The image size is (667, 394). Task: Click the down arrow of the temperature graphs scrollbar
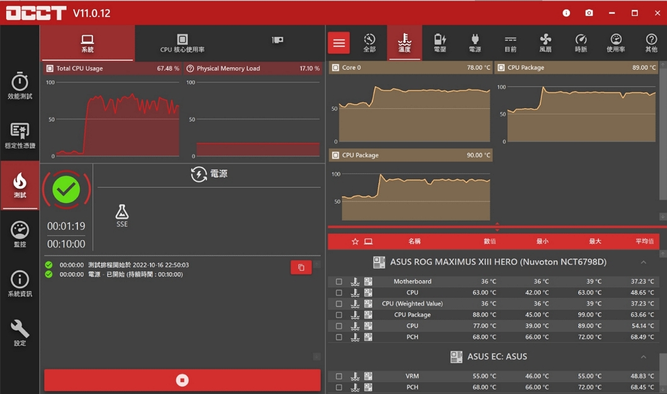click(663, 217)
